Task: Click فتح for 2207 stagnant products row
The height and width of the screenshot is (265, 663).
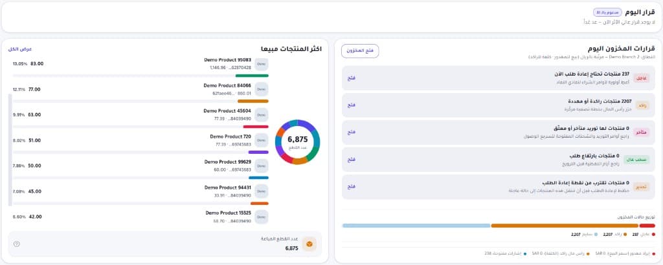Action: click(352, 105)
